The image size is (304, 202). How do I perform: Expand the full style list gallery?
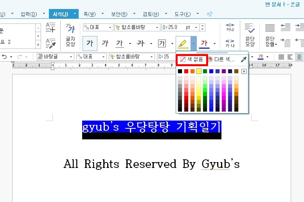click(x=38, y=45)
